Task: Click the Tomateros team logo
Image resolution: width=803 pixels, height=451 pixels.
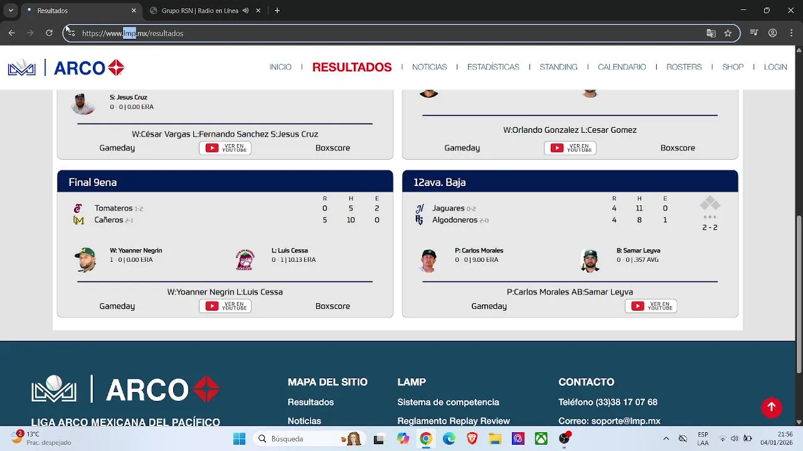Action: point(78,209)
